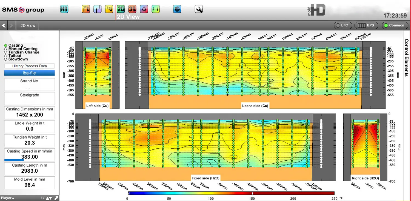Open the yellow heat-flow thermometer icon

point(109,9)
